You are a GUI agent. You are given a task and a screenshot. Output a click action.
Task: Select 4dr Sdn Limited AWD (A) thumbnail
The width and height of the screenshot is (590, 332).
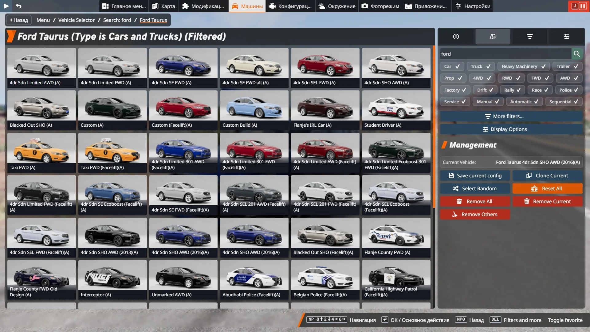pyautogui.click(x=41, y=68)
